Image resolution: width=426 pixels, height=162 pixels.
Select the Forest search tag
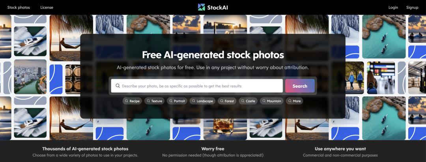tap(227, 101)
